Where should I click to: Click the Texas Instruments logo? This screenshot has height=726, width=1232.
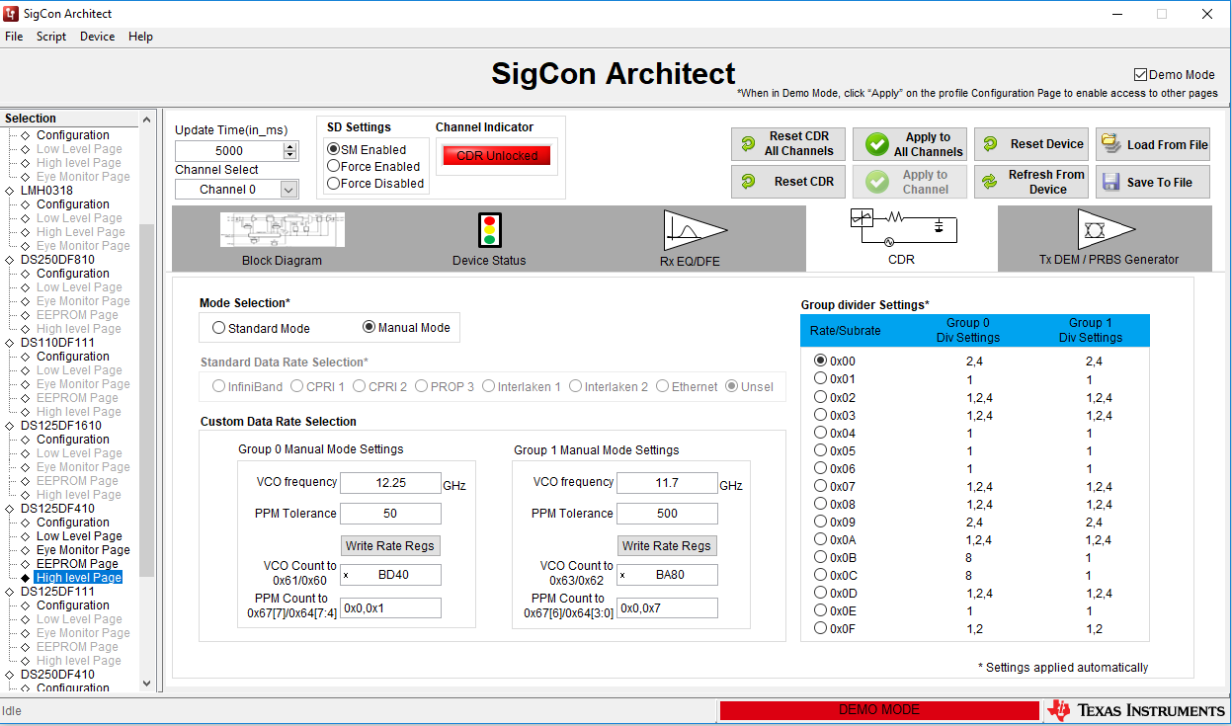[1136, 710]
